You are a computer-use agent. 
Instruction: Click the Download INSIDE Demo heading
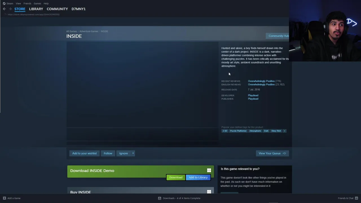pyautogui.click(x=92, y=171)
